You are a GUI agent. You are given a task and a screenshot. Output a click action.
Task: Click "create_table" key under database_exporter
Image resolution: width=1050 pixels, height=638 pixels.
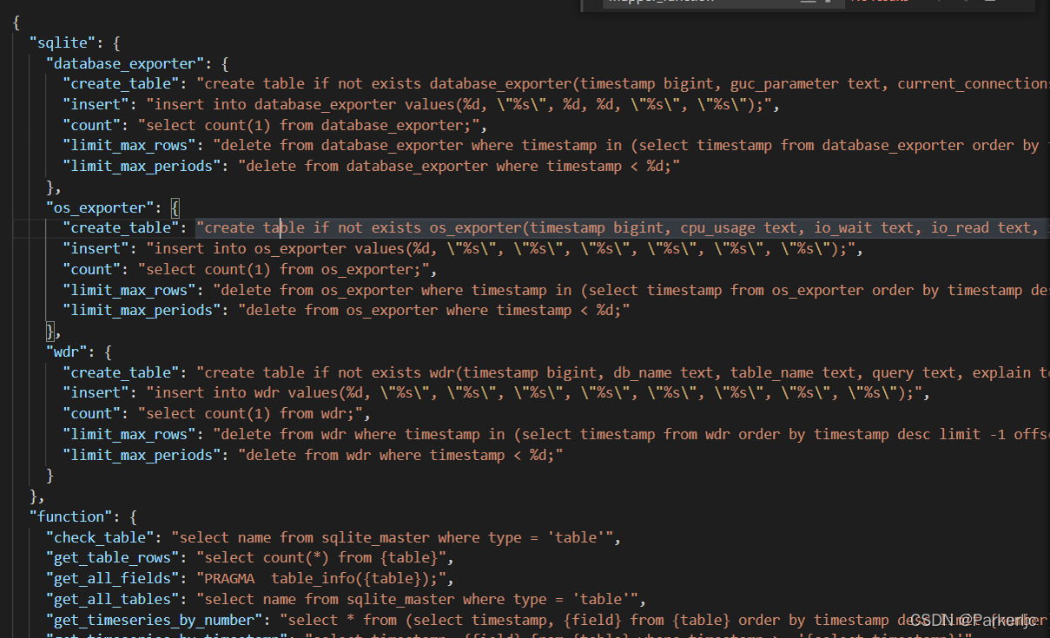click(121, 83)
